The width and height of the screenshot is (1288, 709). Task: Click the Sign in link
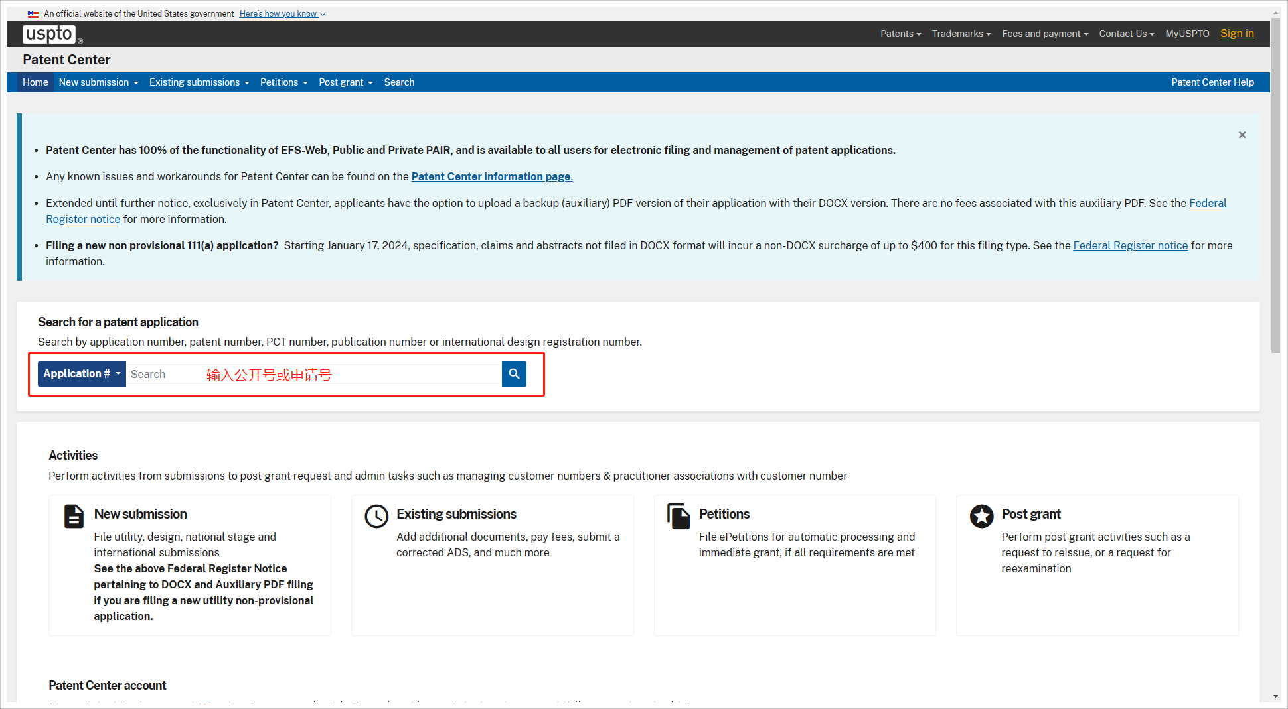[x=1236, y=34]
